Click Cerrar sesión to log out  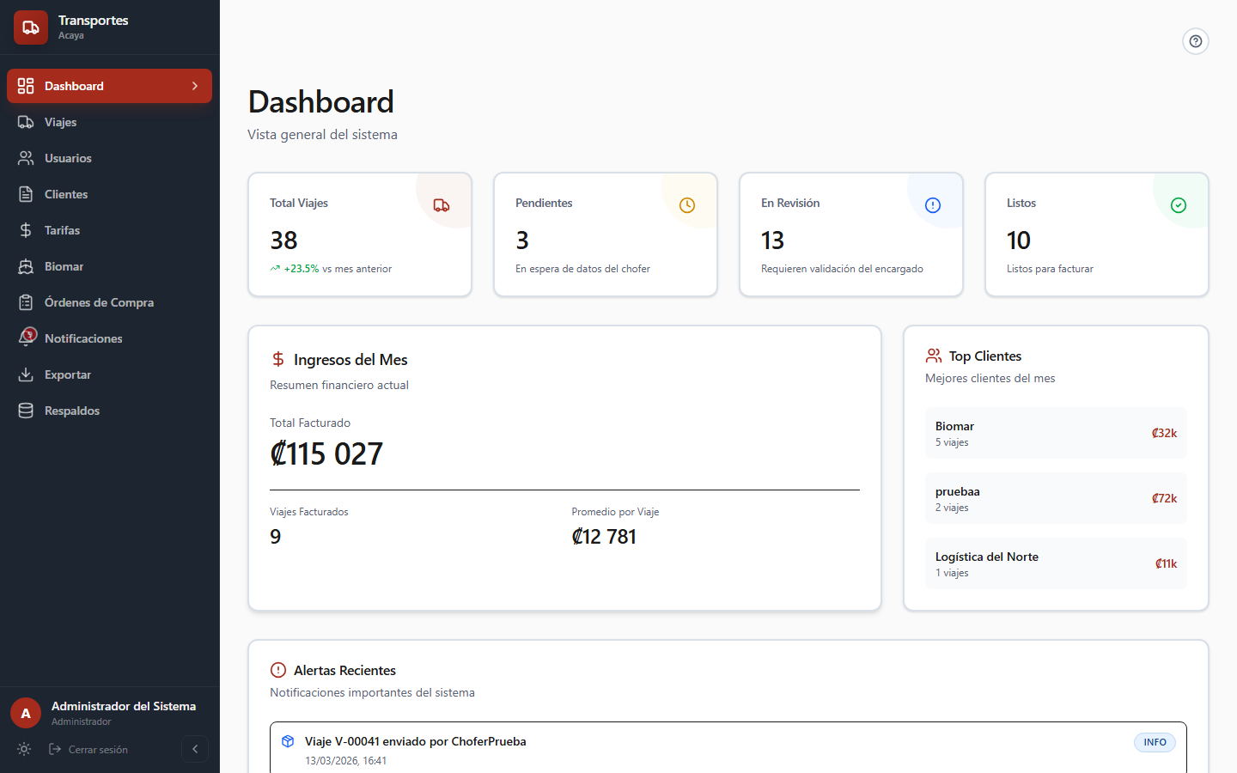pyautogui.click(x=96, y=749)
